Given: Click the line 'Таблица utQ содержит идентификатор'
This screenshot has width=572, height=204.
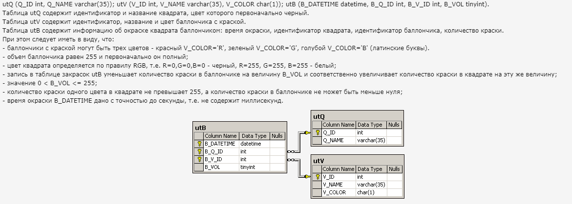Looking at the screenshot, I should tap(156, 13).
